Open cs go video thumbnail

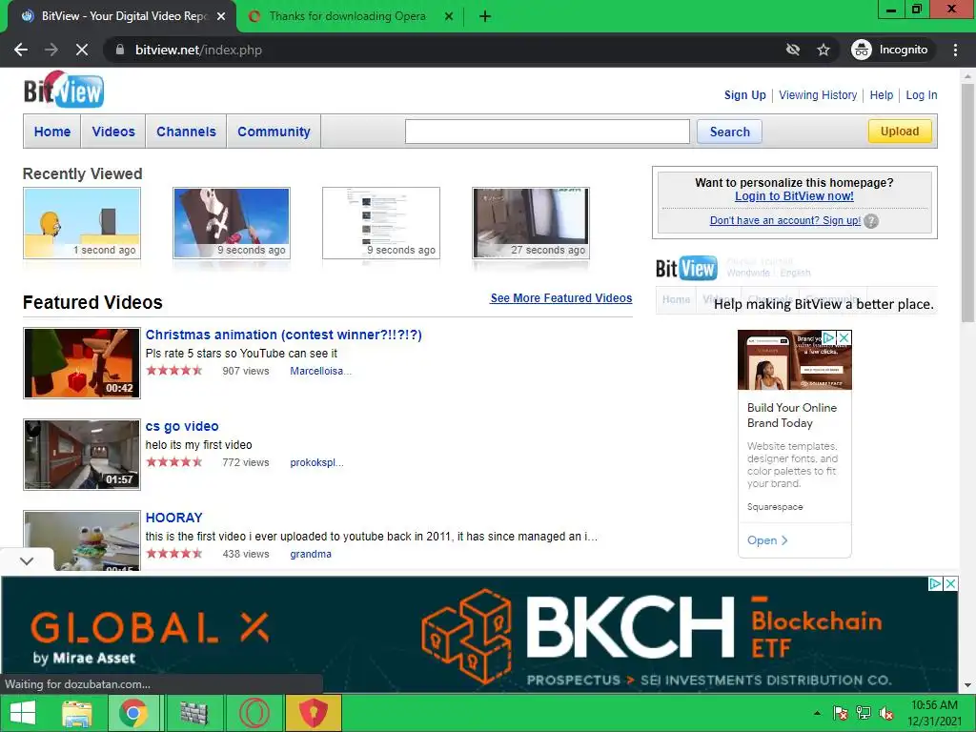point(82,455)
